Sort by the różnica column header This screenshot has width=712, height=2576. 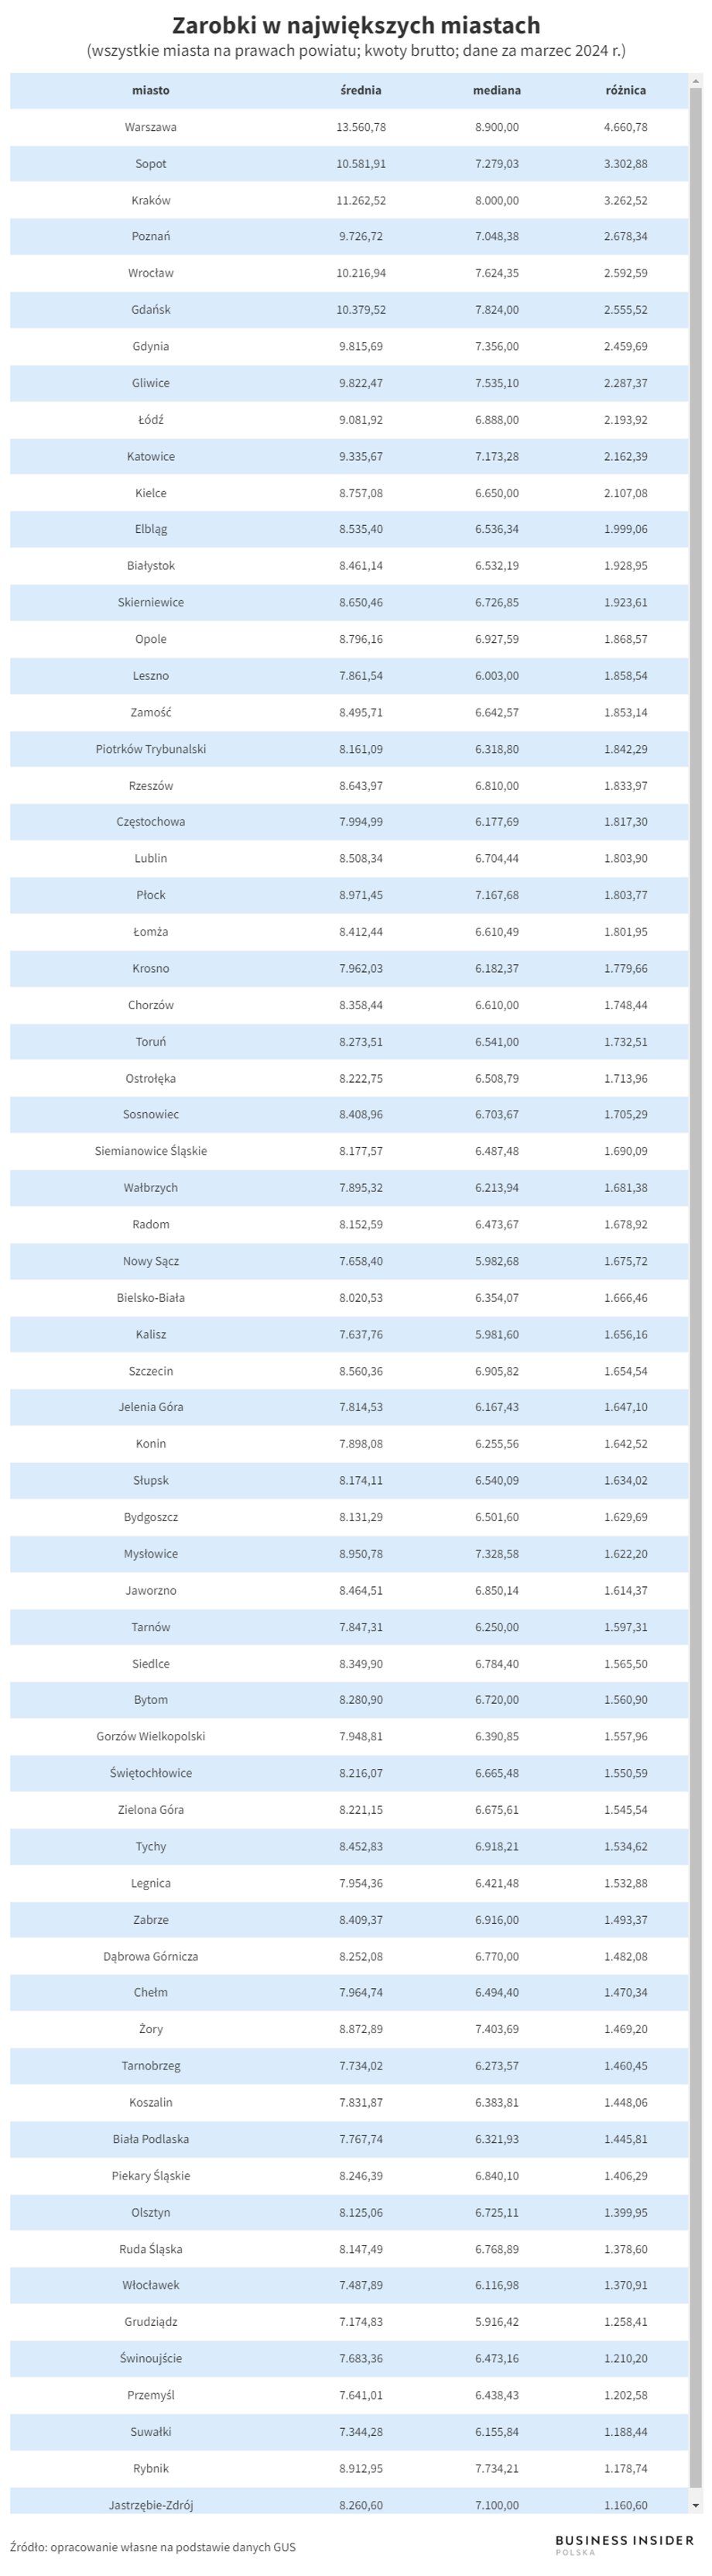tap(625, 90)
